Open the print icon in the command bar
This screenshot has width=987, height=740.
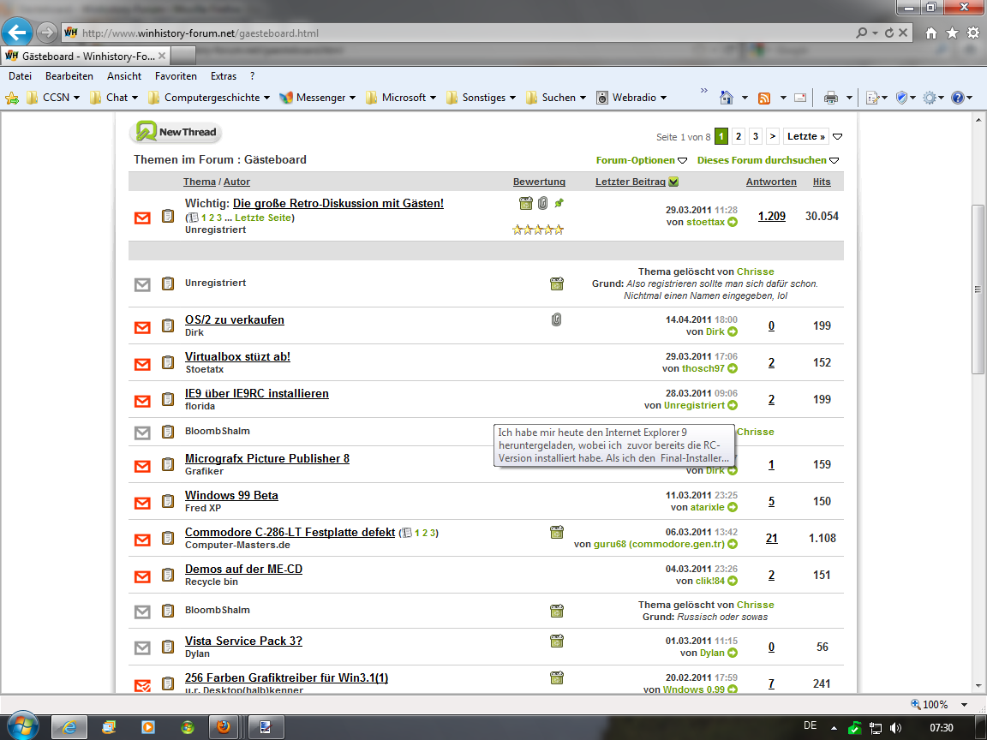830,98
